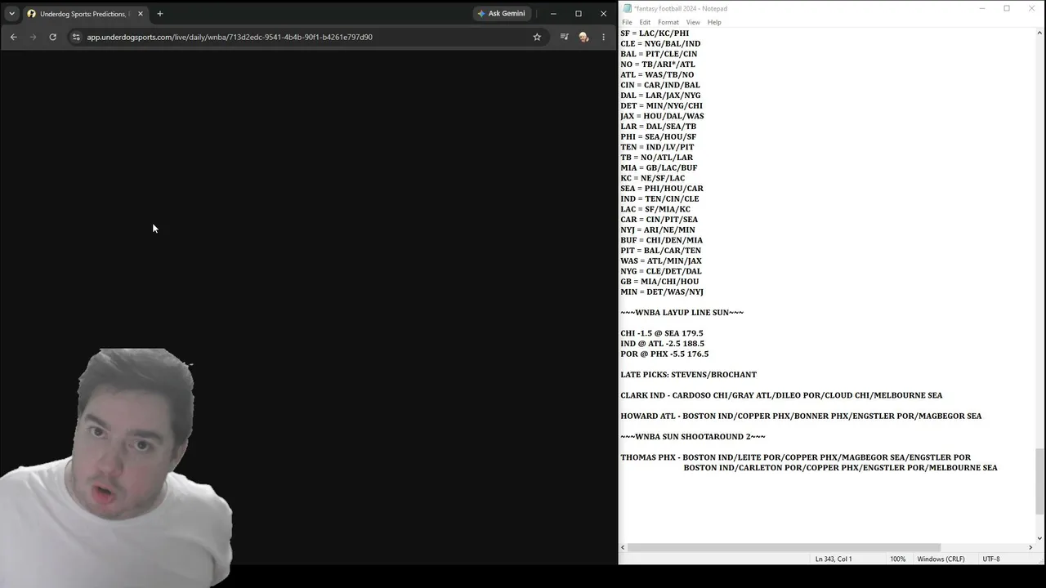Click the line 'BAL = PIT/CLE/CIN'

659,54
